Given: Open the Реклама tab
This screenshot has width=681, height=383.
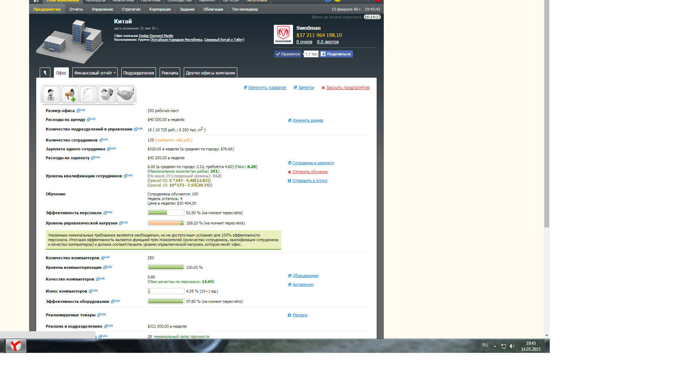Looking at the screenshot, I should (x=170, y=73).
